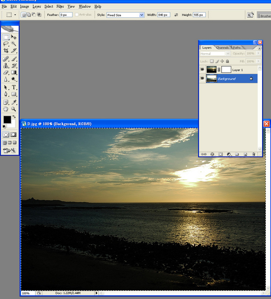Select the Pen tool

coord(6,94)
